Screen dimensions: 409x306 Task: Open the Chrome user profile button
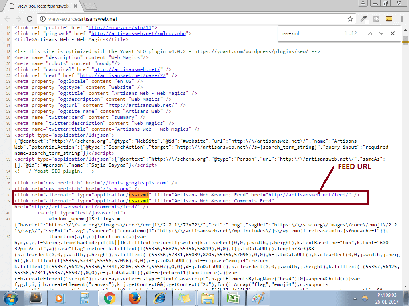[363, 3]
